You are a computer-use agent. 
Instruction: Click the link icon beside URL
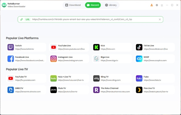pyautogui.click(x=21, y=19)
